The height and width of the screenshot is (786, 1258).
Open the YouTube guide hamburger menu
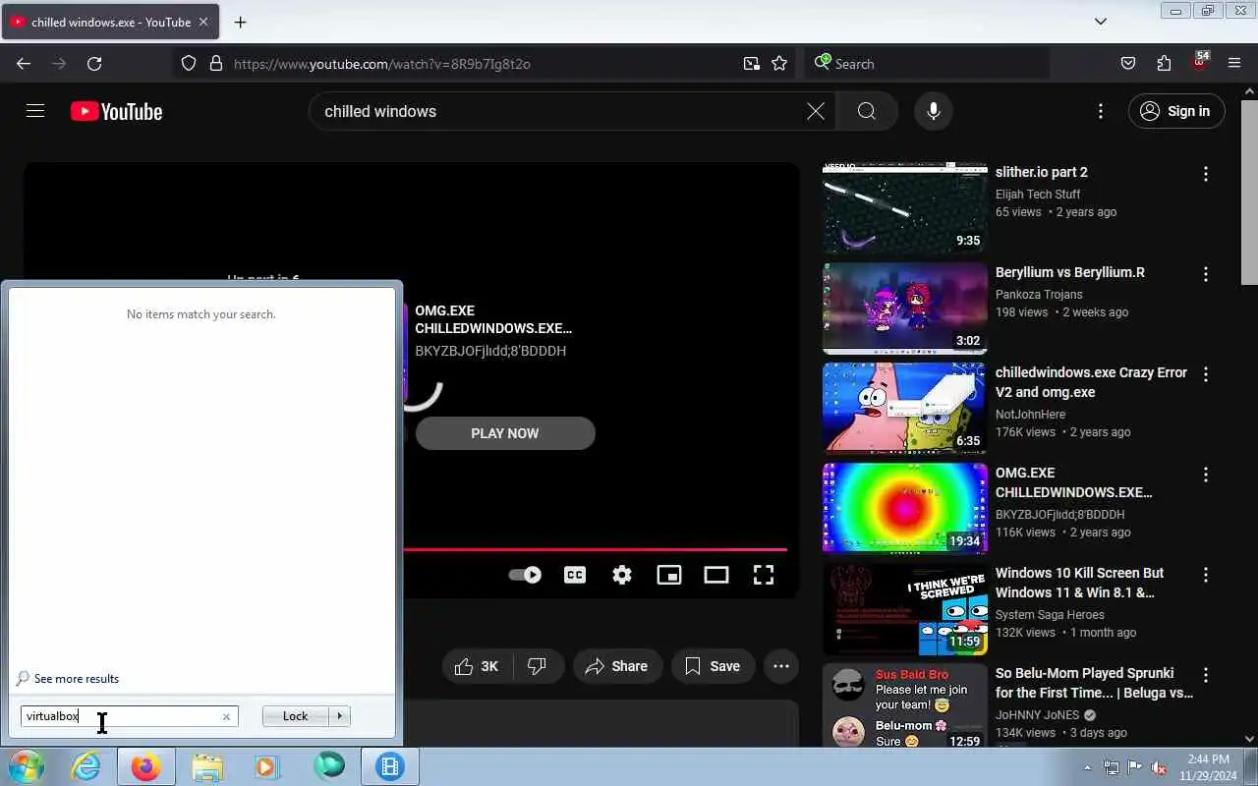point(35,111)
